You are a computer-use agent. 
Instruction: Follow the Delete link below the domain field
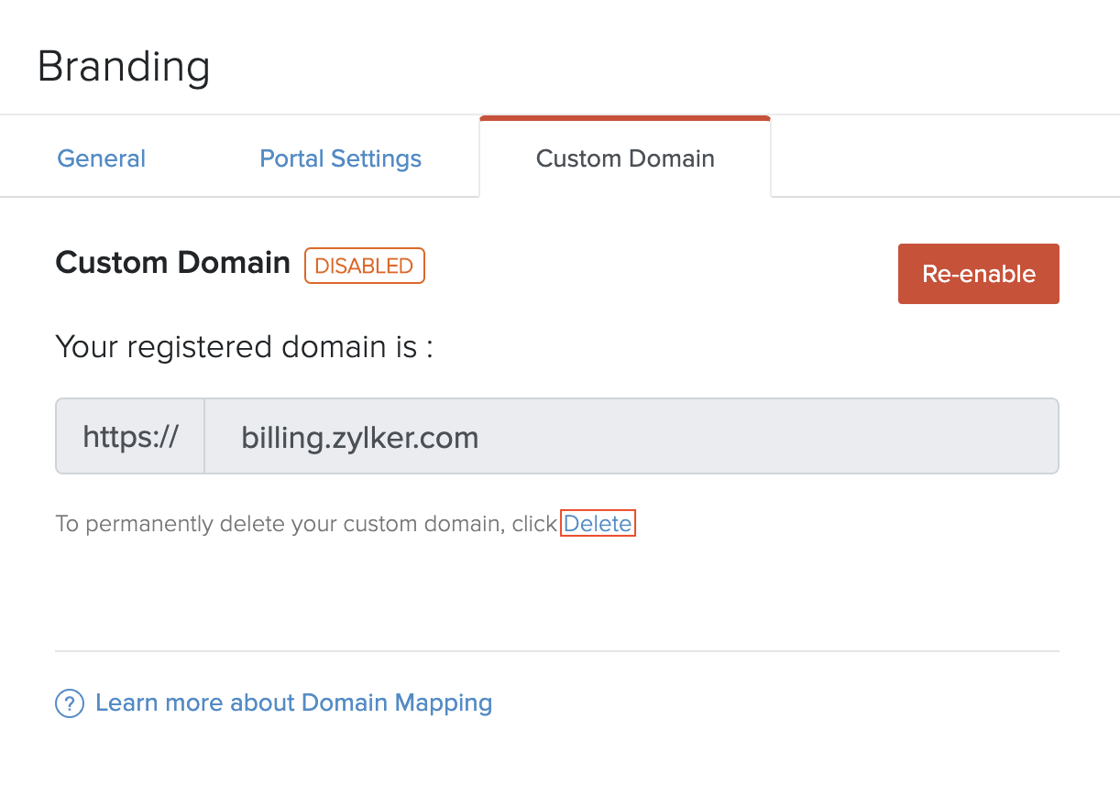click(x=598, y=523)
